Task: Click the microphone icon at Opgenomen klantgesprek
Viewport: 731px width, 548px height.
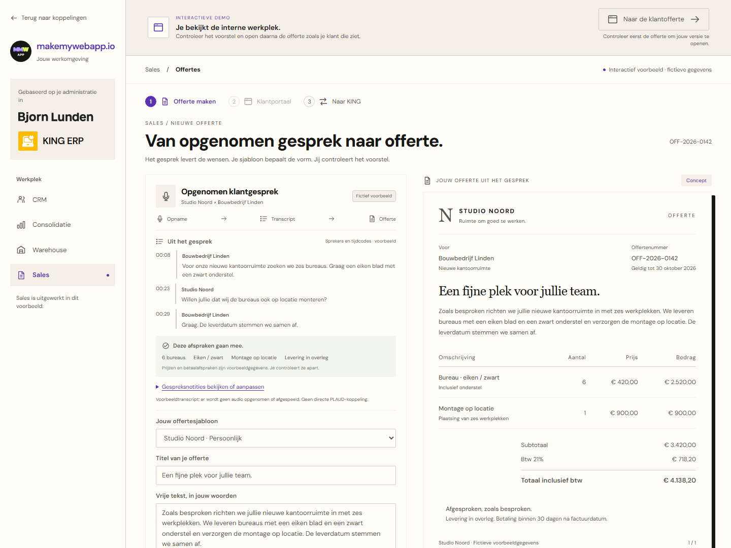Action: (166, 196)
